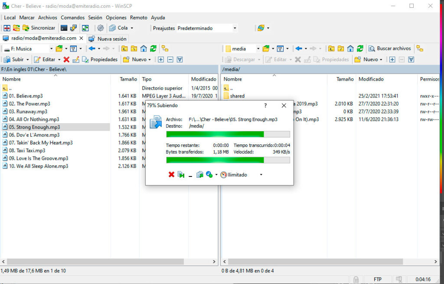Click the local path F:\En ingles 01\Cher - Believe\
Viewport: 444px width, 284px height.
coord(34,69)
